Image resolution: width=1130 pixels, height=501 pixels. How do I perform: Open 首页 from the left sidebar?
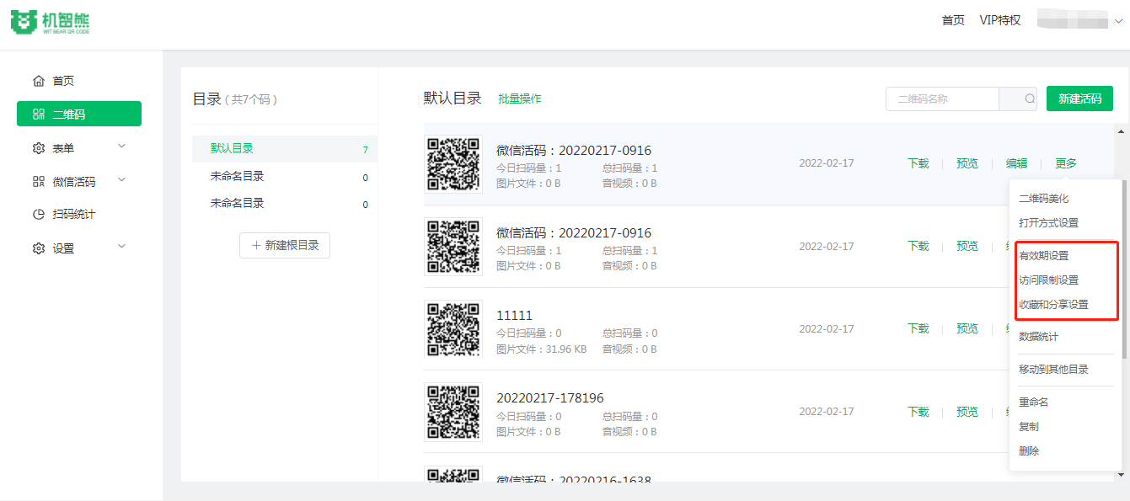(x=63, y=81)
